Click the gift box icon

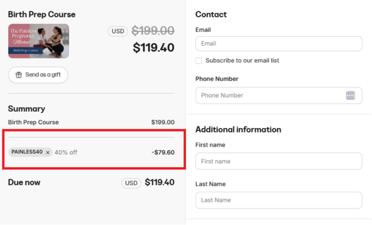[19, 75]
